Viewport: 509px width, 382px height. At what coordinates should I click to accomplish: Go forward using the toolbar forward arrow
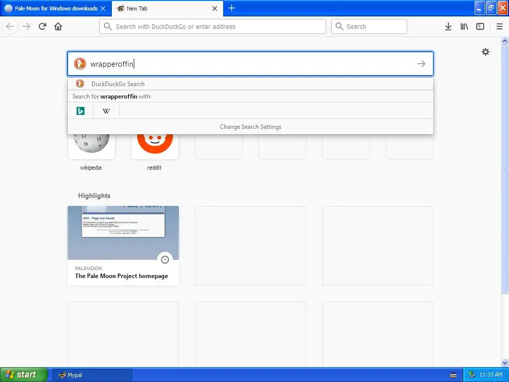coord(26,26)
